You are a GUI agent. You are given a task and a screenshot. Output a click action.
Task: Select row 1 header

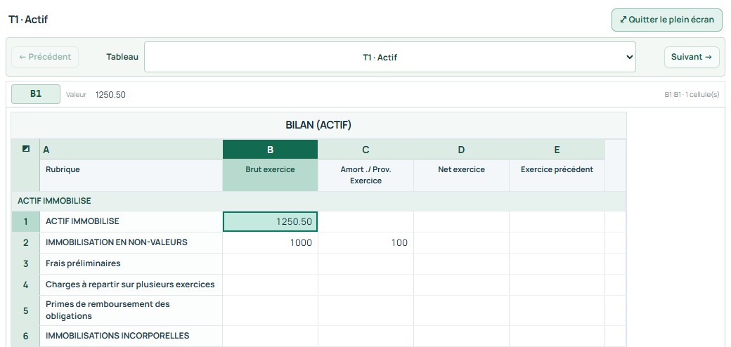[25, 222]
